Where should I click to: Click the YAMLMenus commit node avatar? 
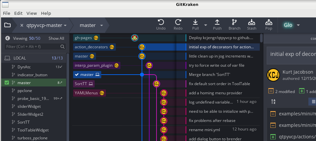[164, 93]
